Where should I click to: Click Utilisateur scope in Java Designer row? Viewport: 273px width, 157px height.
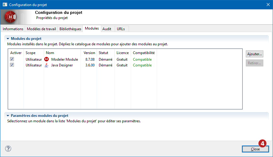pos(34,65)
